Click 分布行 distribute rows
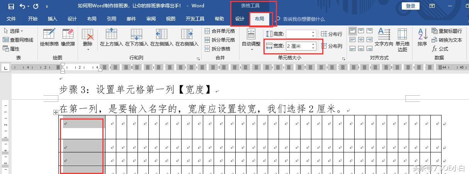 point(331,34)
